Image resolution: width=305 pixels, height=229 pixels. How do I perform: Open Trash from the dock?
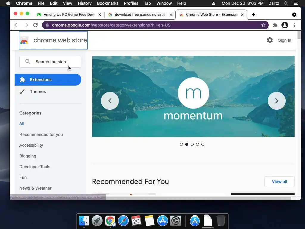pyautogui.click(x=221, y=221)
